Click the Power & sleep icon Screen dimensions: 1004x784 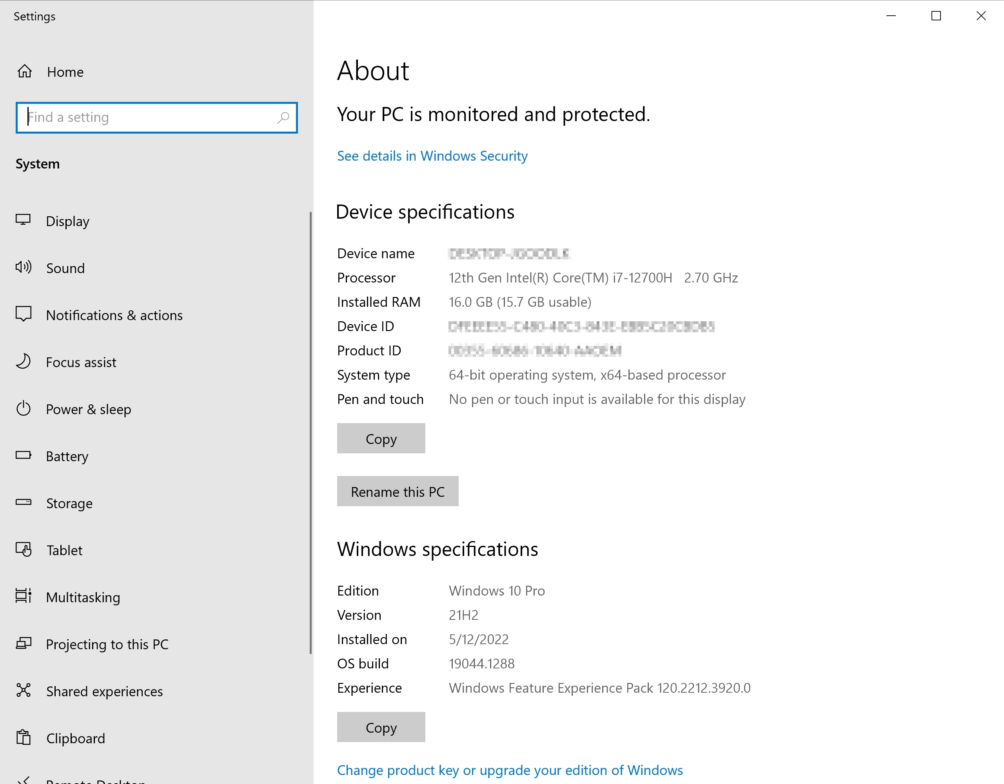click(x=24, y=409)
